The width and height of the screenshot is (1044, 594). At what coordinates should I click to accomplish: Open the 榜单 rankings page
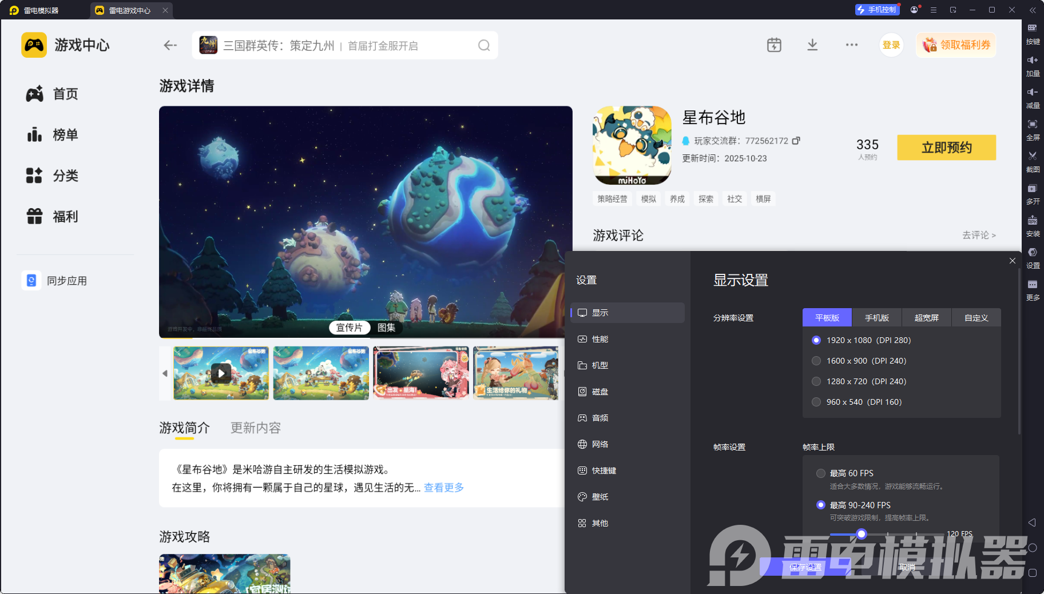pyautogui.click(x=52, y=135)
